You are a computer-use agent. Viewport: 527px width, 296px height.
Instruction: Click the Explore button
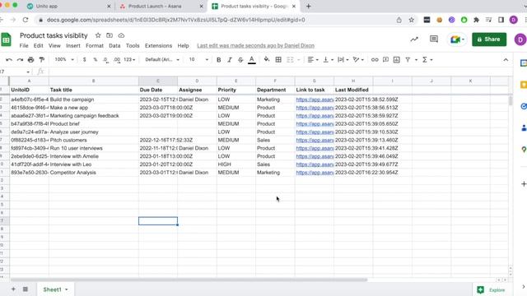(491, 290)
